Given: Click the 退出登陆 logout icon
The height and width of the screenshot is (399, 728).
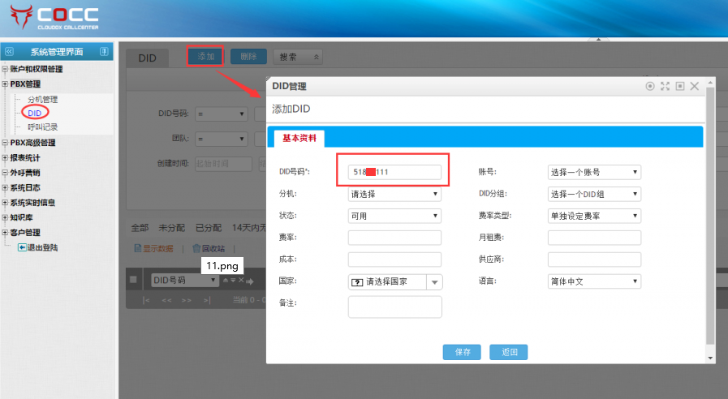Looking at the screenshot, I should coord(22,247).
